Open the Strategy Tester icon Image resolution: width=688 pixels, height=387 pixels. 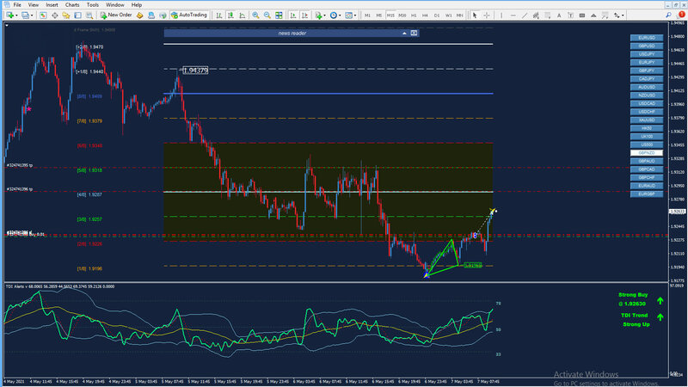tap(89, 15)
